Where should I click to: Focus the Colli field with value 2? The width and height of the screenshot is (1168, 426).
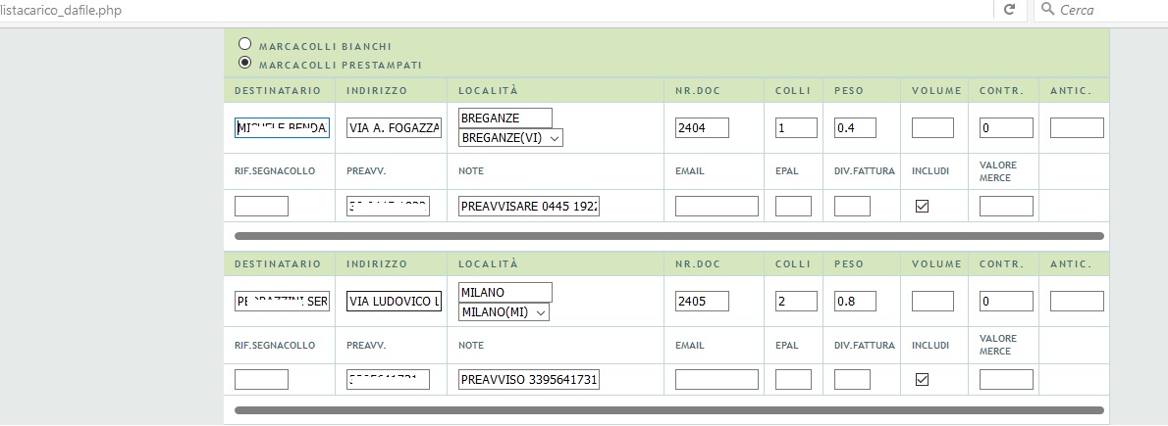pos(796,301)
